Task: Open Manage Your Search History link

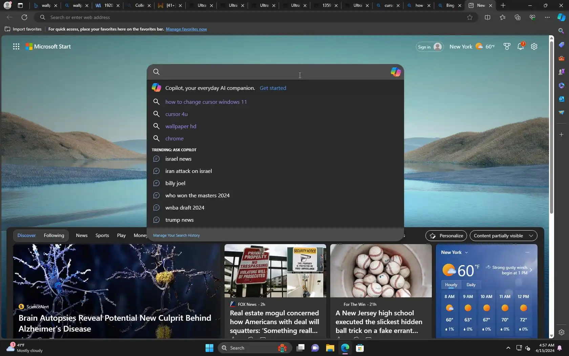Action: click(176, 235)
